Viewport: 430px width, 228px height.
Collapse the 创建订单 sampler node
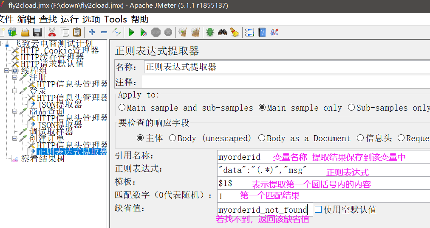15,138
